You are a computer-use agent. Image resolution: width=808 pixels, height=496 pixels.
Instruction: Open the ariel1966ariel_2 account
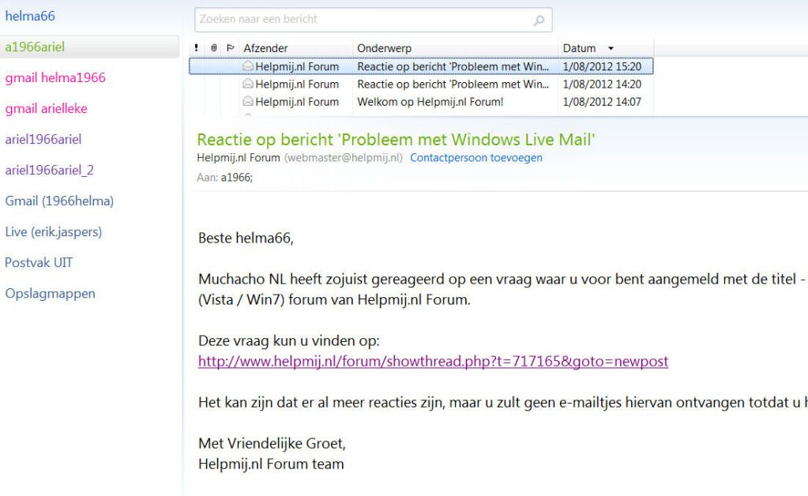(x=50, y=171)
